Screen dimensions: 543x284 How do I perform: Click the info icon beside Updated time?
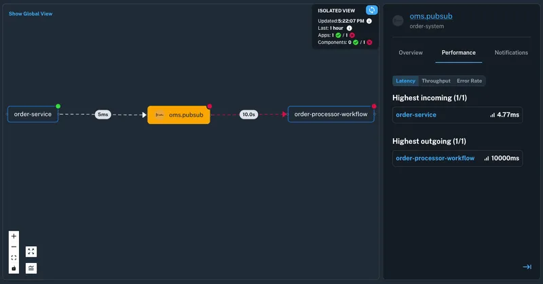369,21
